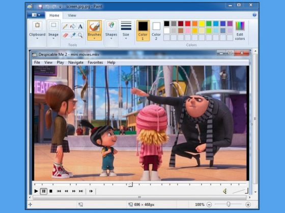Click the fast forward button in player
Screen dimensions: 285x213
click(74, 191)
